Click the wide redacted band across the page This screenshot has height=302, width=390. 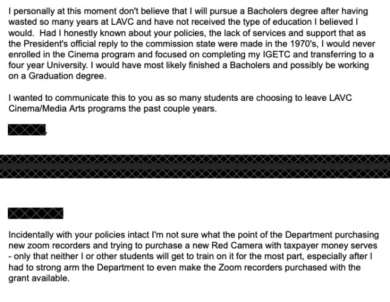pyautogui.click(x=195, y=165)
